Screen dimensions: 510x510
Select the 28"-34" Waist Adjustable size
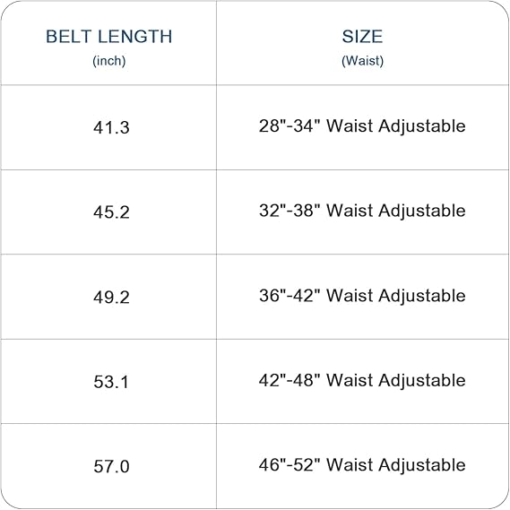coord(362,126)
